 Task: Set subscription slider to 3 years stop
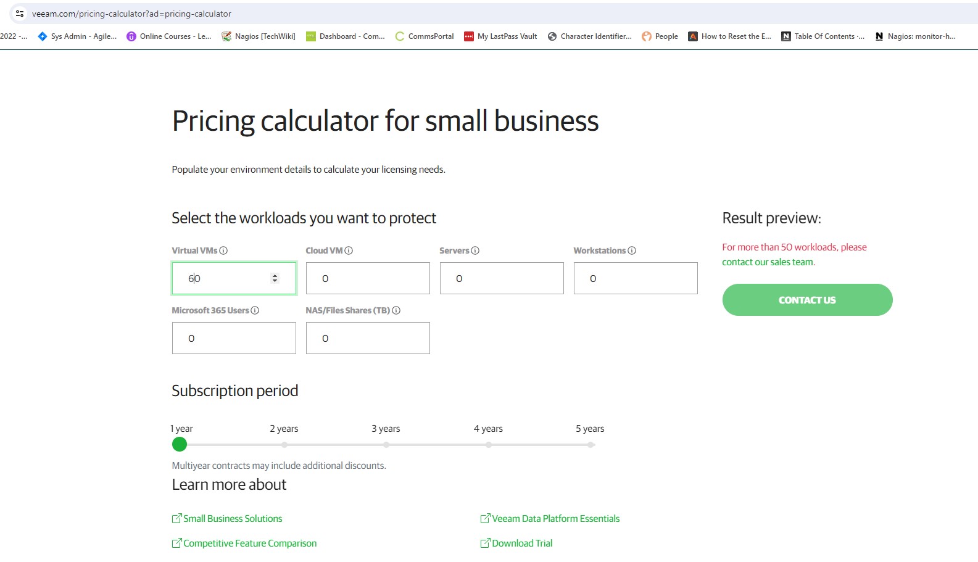coord(386,445)
